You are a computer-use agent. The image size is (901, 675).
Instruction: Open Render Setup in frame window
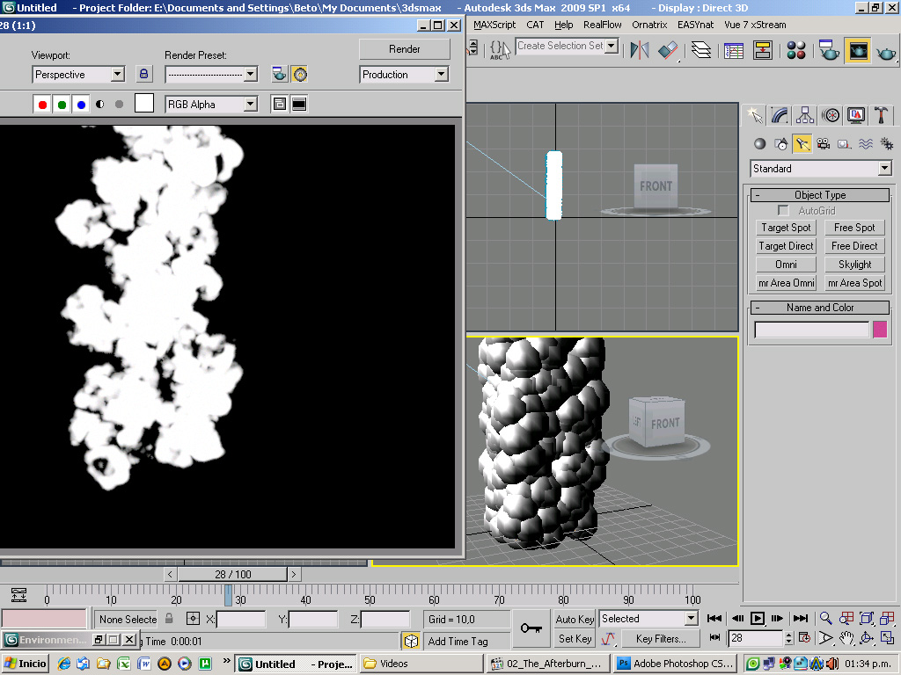pos(279,74)
